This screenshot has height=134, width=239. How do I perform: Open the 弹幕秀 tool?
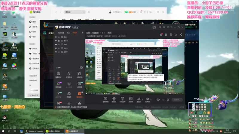pyautogui.click(x=69, y=95)
